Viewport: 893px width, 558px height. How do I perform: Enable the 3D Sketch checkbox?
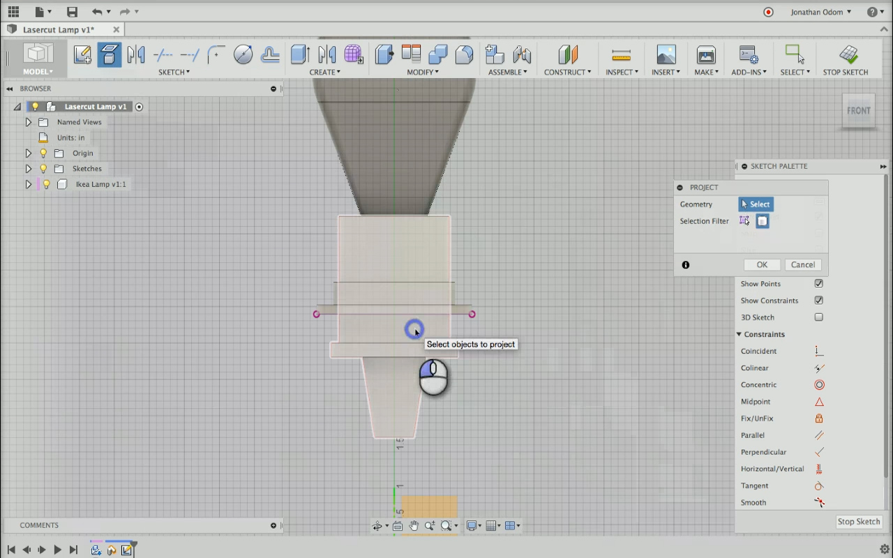[818, 317]
